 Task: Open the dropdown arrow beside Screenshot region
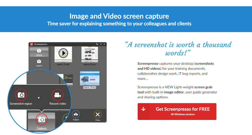[x=39, y=98]
